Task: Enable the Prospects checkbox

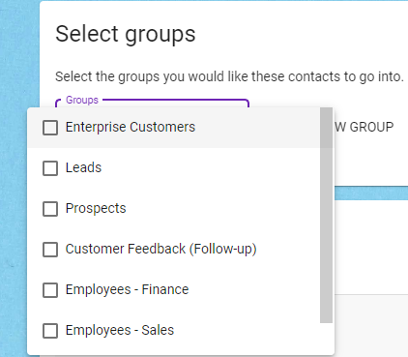Action: [50, 209]
